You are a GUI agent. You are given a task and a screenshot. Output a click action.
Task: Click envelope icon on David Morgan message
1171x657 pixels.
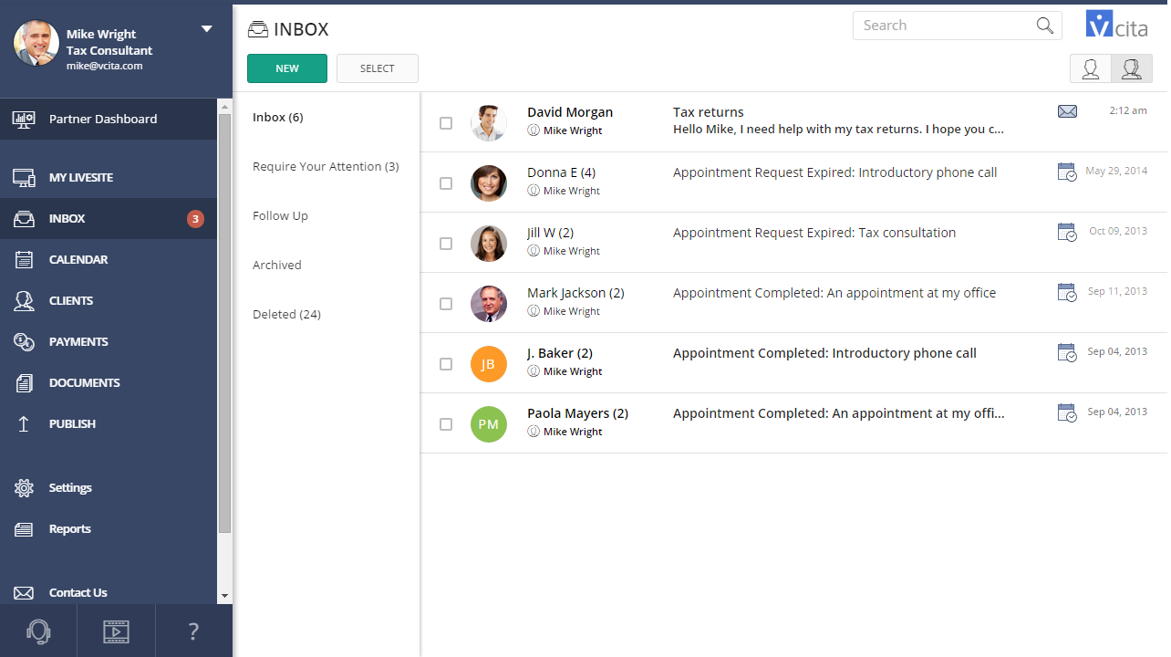1067,111
